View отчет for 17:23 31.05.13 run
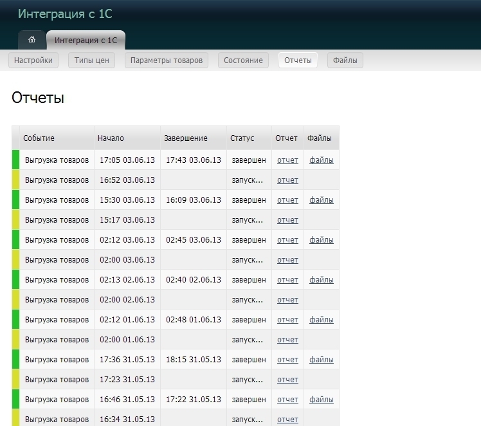481x426 pixels. tap(287, 380)
